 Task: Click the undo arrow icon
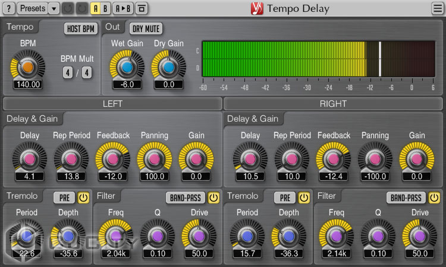point(68,8)
